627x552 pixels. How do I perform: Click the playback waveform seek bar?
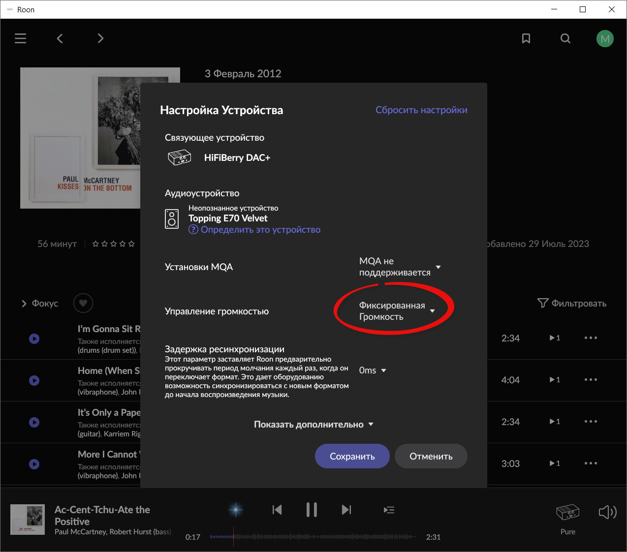coord(313,537)
